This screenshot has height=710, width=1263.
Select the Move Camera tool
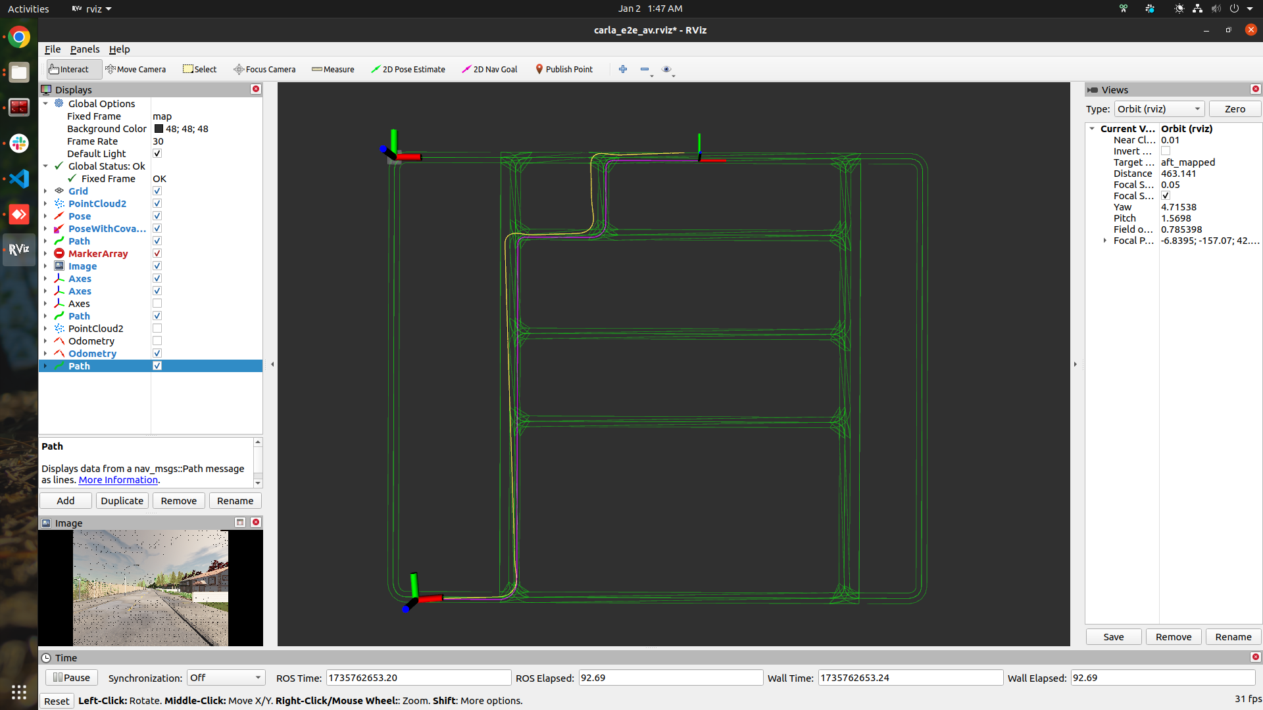tap(136, 69)
